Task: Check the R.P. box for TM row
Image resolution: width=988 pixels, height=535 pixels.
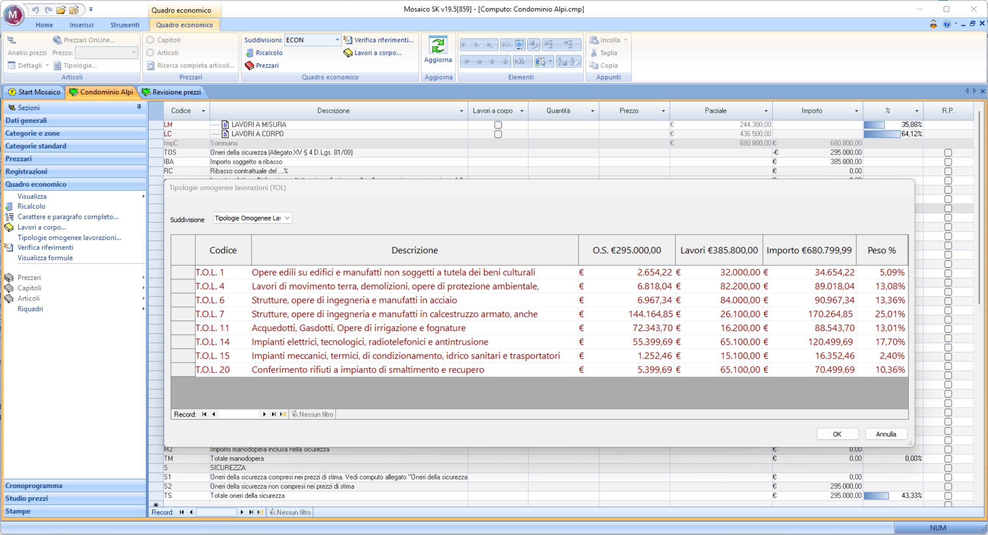Action: [948, 459]
